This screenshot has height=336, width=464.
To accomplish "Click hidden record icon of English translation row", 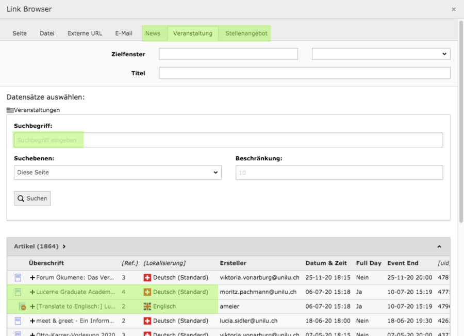I will coord(22,307).
